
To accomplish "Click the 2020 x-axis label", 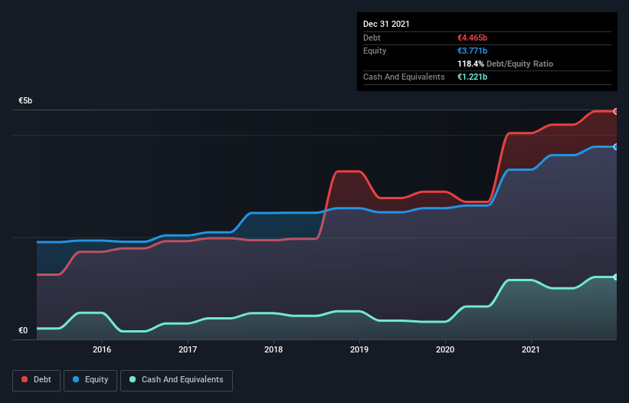I will [x=445, y=349].
